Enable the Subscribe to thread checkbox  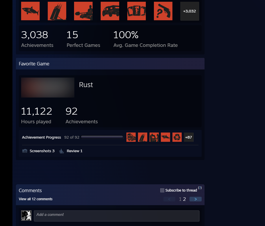[162, 190]
